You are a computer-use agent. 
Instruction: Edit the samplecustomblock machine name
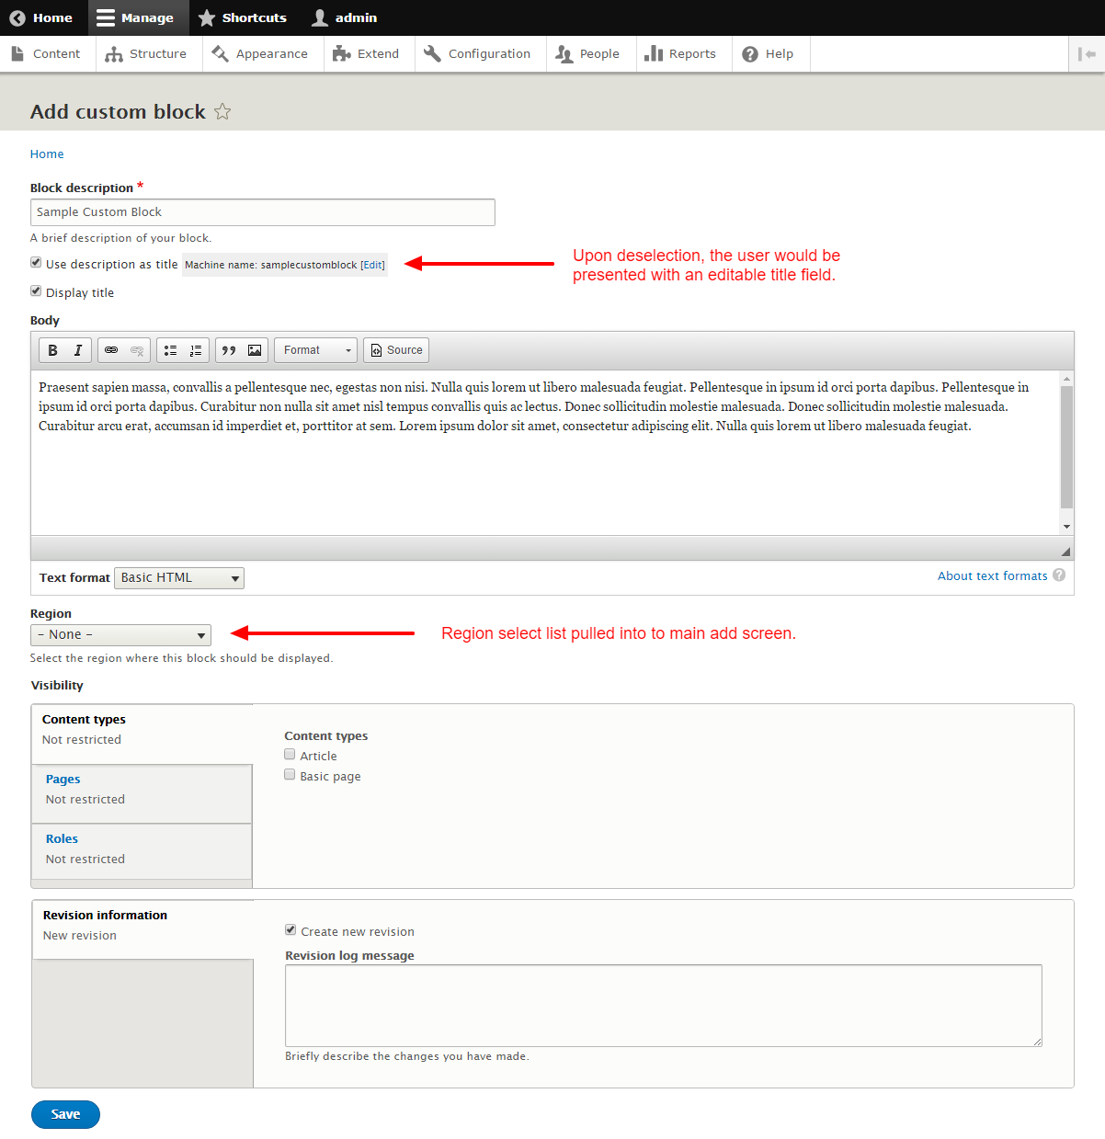[x=372, y=264]
